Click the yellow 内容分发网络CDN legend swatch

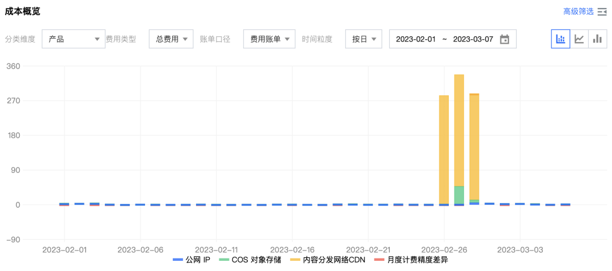click(x=295, y=260)
